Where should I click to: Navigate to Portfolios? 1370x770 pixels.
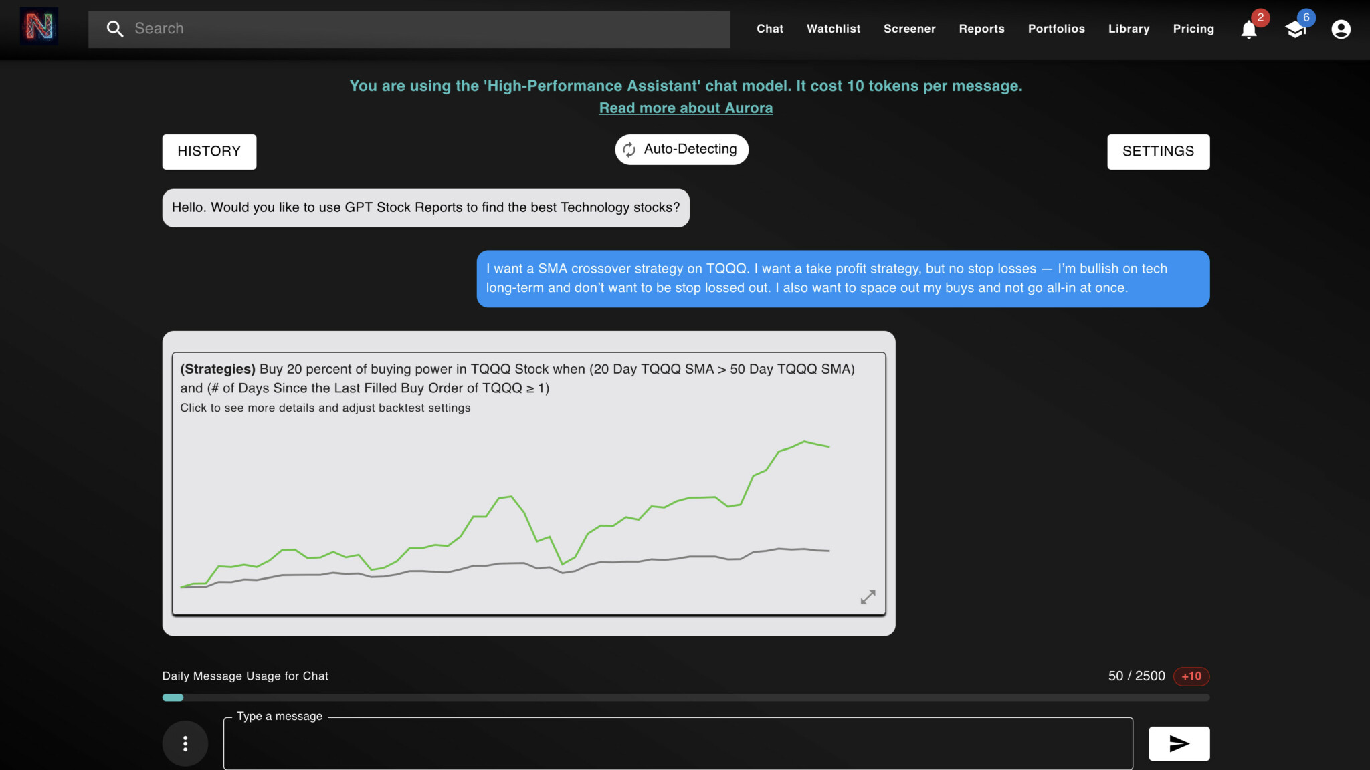click(x=1056, y=29)
